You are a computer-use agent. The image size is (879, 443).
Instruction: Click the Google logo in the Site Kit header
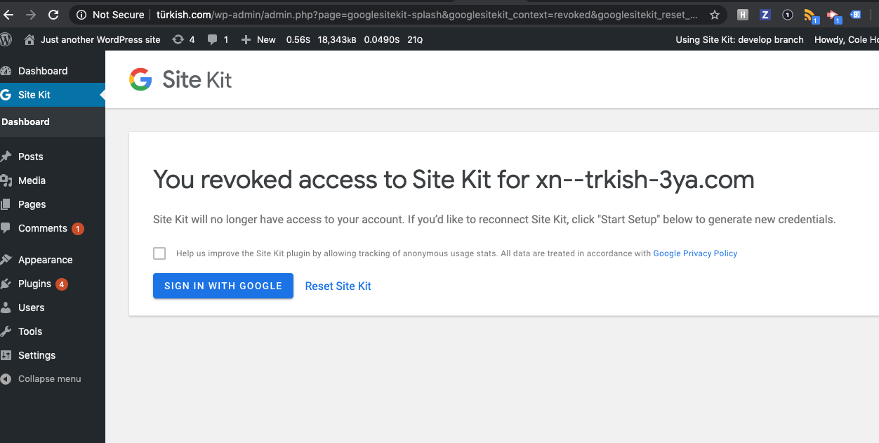[x=140, y=79]
